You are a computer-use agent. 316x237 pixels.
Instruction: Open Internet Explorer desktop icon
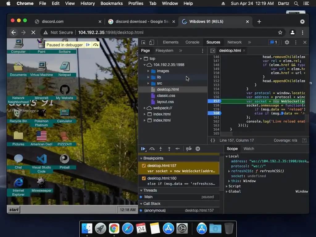tap(18, 187)
